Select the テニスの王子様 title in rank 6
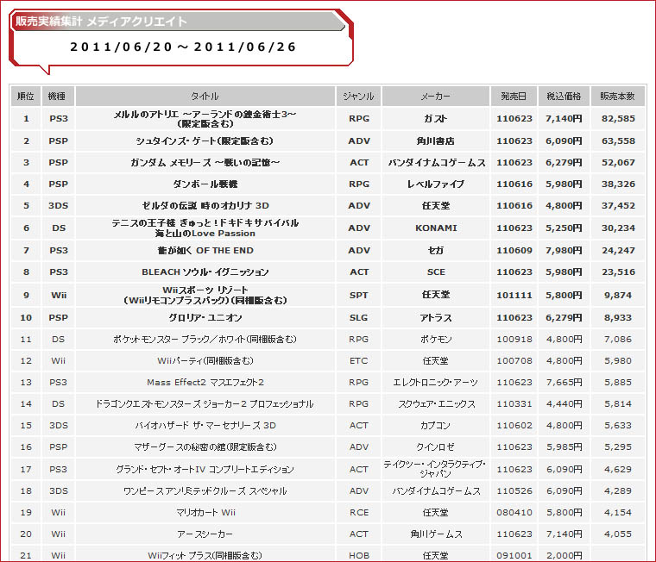The width and height of the screenshot is (656, 562). click(205, 228)
